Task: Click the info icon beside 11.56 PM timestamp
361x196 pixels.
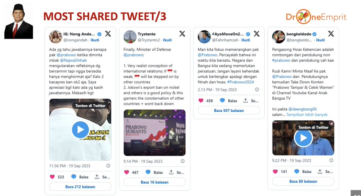Action: point(108,166)
